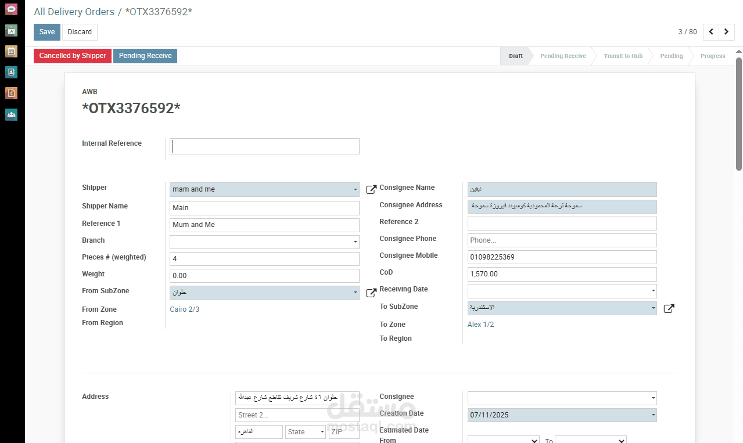This screenshot has height=443, width=743.
Task: Click the AWB number *OTX3376592* heading
Action: click(x=131, y=109)
